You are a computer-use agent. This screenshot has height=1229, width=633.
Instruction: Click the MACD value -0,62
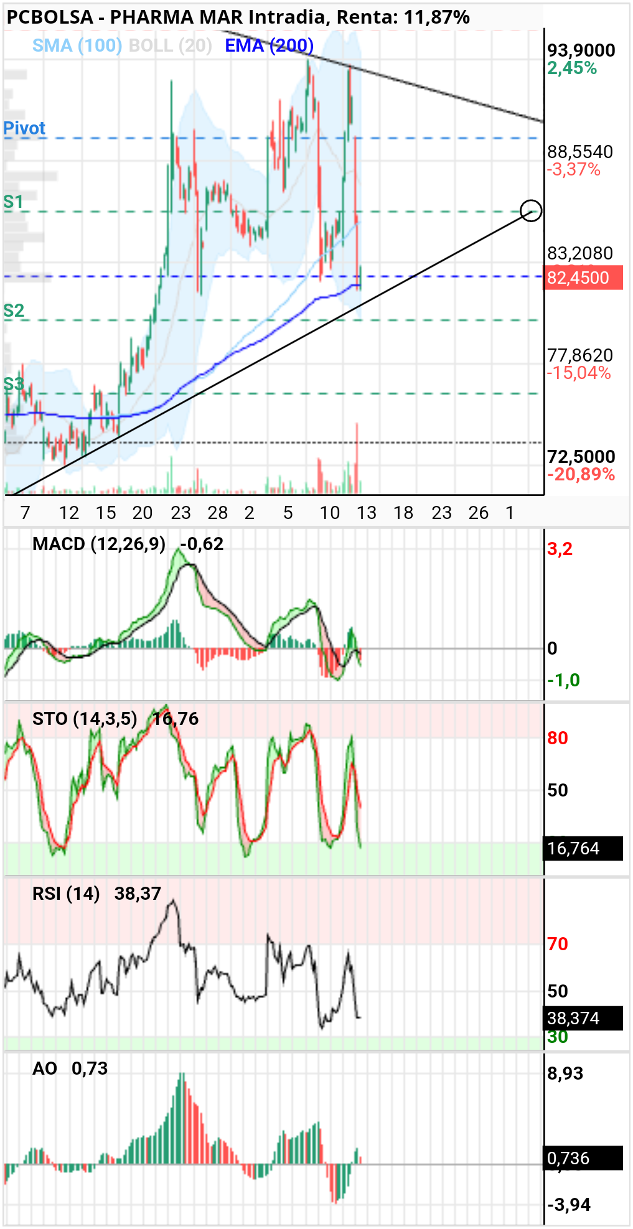[202, 544]
